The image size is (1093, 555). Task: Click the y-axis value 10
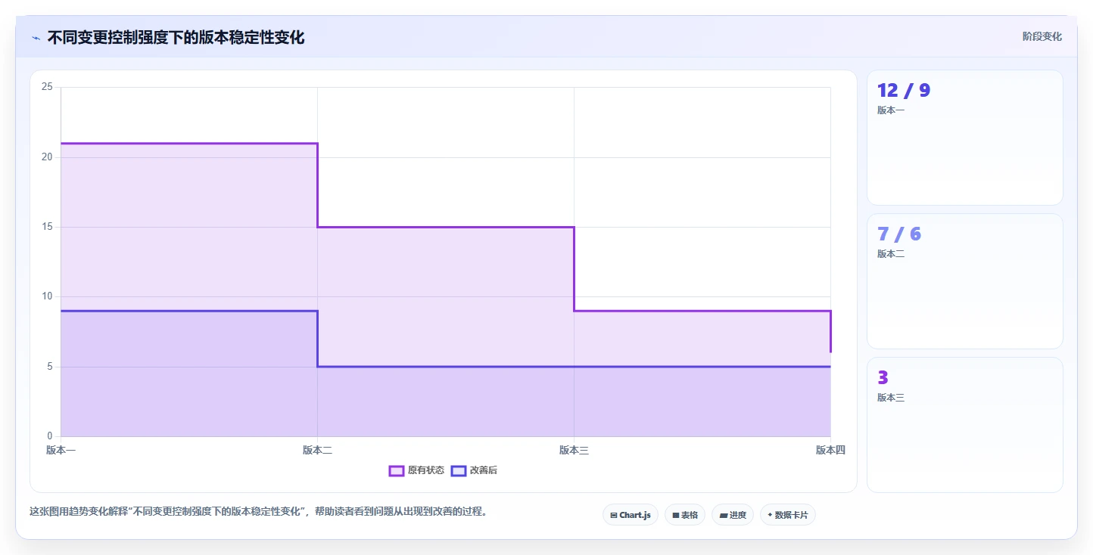[x=47, y=296]
